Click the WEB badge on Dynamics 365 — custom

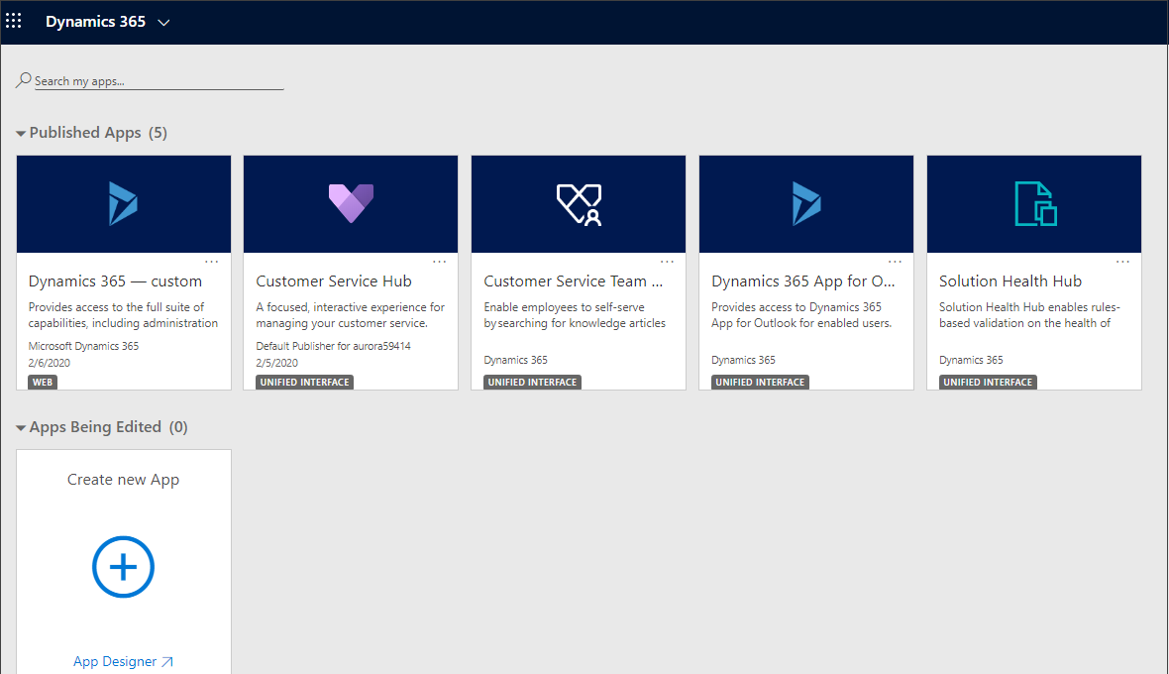coord(42,382)
